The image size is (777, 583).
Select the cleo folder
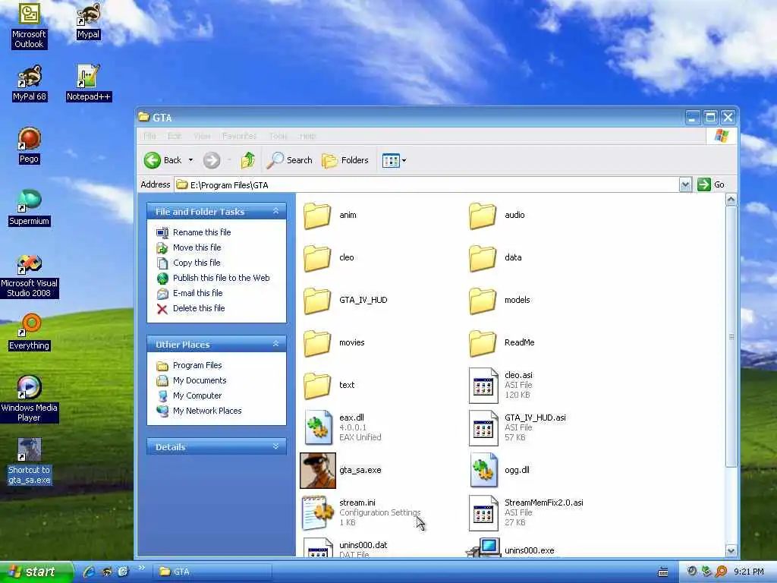(x=329, y=258)
